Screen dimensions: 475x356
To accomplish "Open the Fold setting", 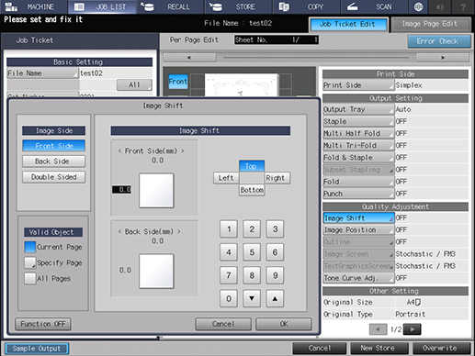I will [x=358, y=182].
